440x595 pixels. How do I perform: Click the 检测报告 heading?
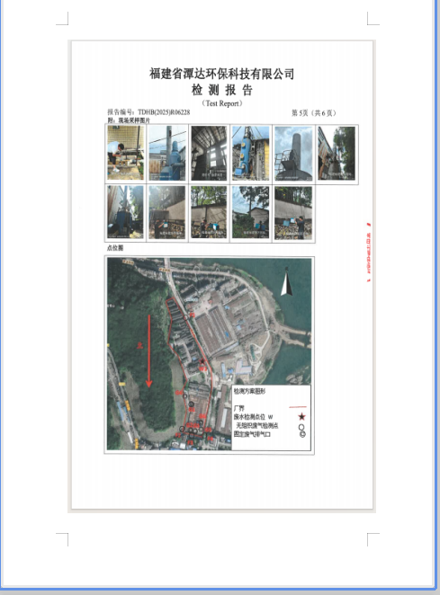click(x=222, y=90)
